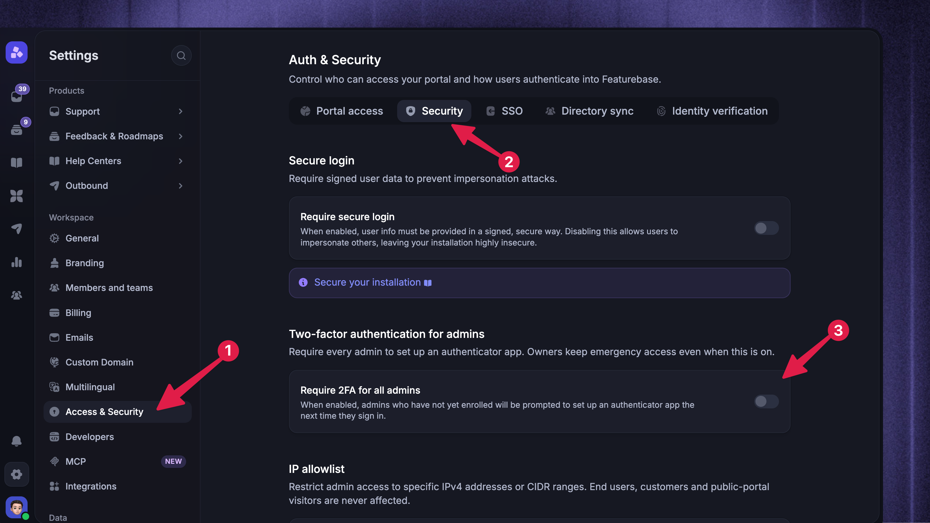This screenshot has width=930, height=523.
Task: Open the user avatar at bottom left
Action: point(17,507)
